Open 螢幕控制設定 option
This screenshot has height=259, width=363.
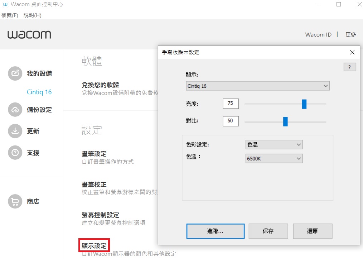tap(100, 215)
